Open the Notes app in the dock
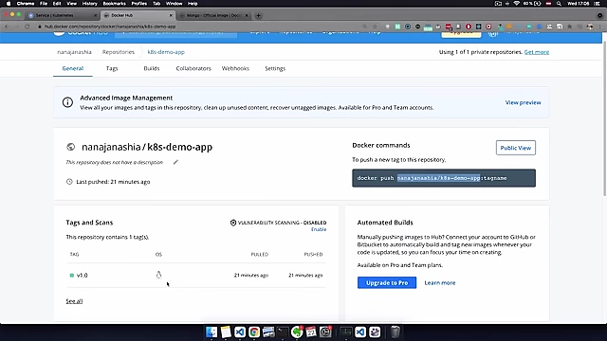This screenshot has width=607, height=341. (x=226, y=332)
